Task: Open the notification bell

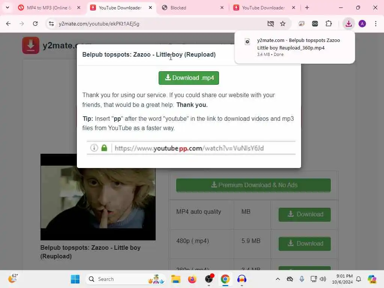Action: click(358, 279)
